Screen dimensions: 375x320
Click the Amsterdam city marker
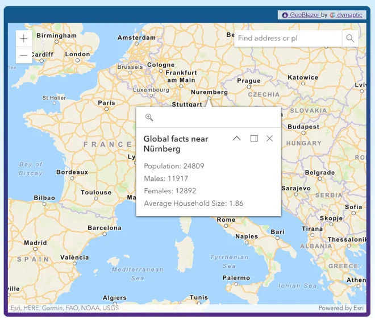(x=136, y=44)
